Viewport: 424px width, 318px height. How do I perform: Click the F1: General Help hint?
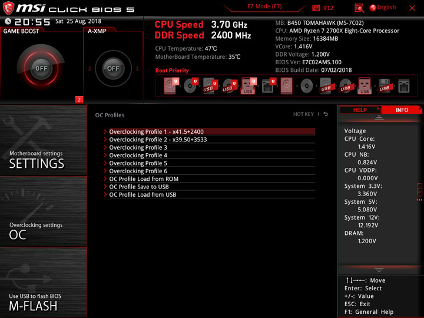369,312
